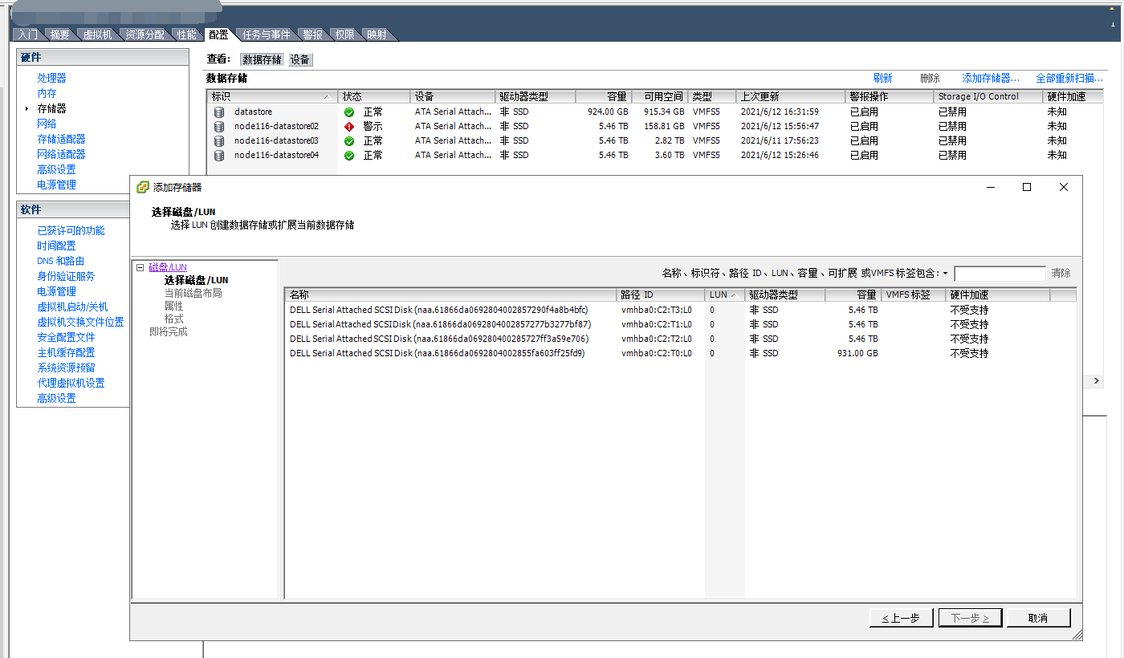Click the 添加存储器 link
1124x658 pixels.
click(x=991, y=79)
